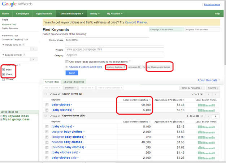
Task: Click the Devices: Desktops and laptops filter
Action: tap(156, 67)
